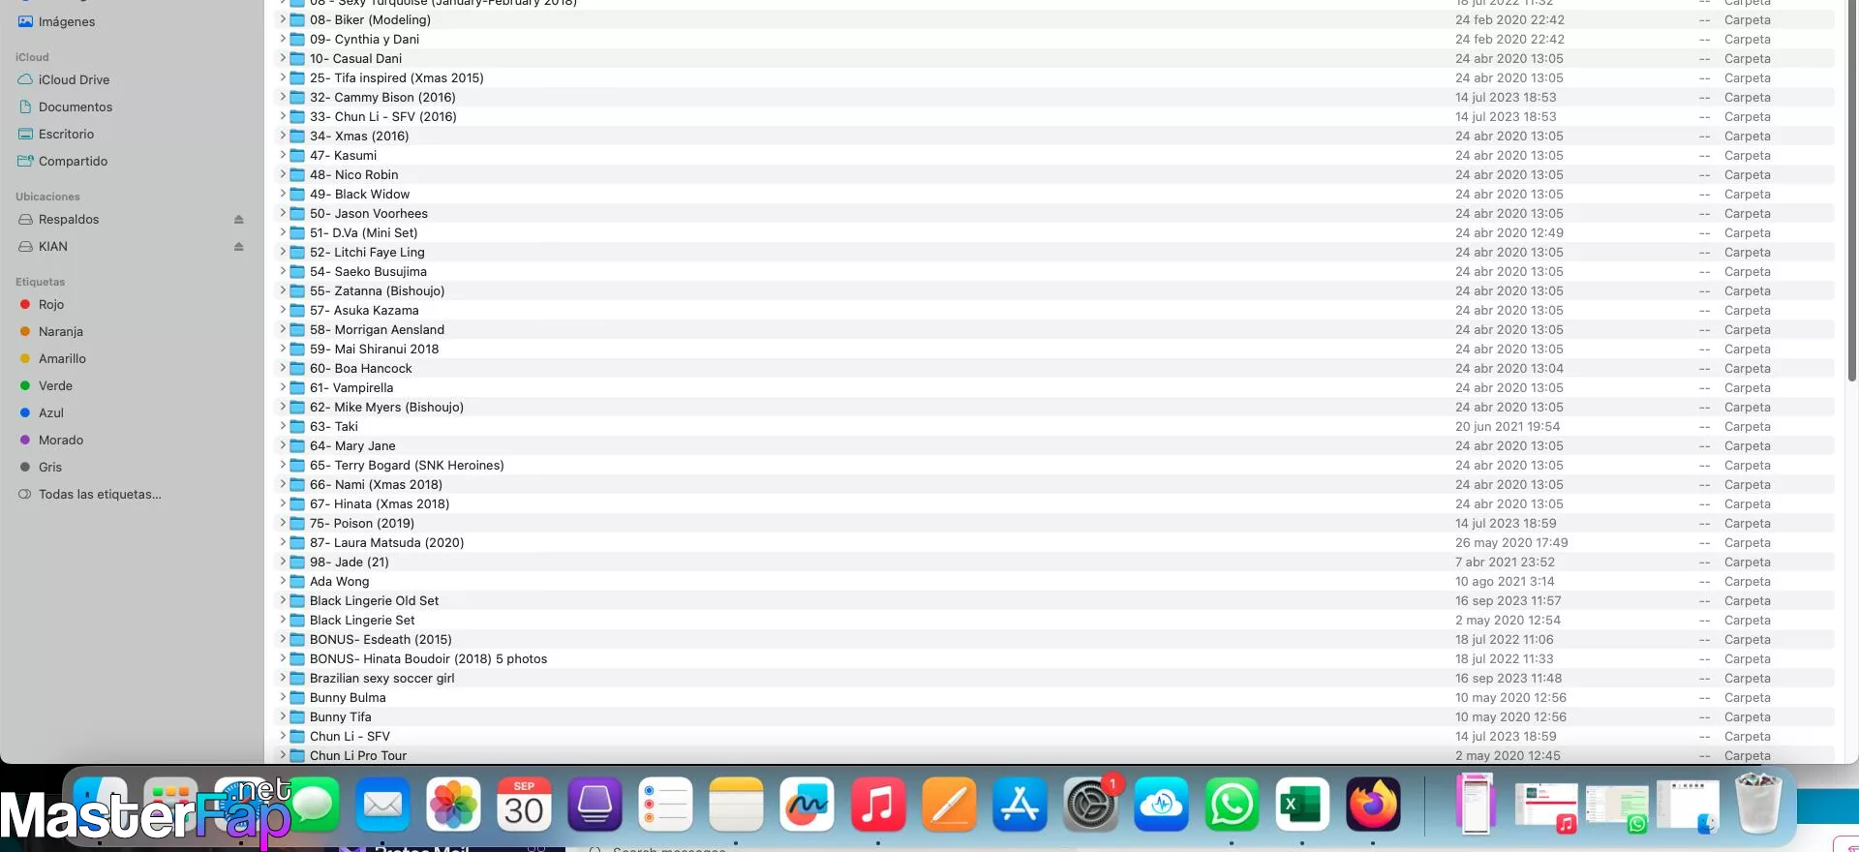Show all tags via Todas las etiquetas…
Screen dimensions: 1859x852
pyautogui.click(x=100, y=494)
